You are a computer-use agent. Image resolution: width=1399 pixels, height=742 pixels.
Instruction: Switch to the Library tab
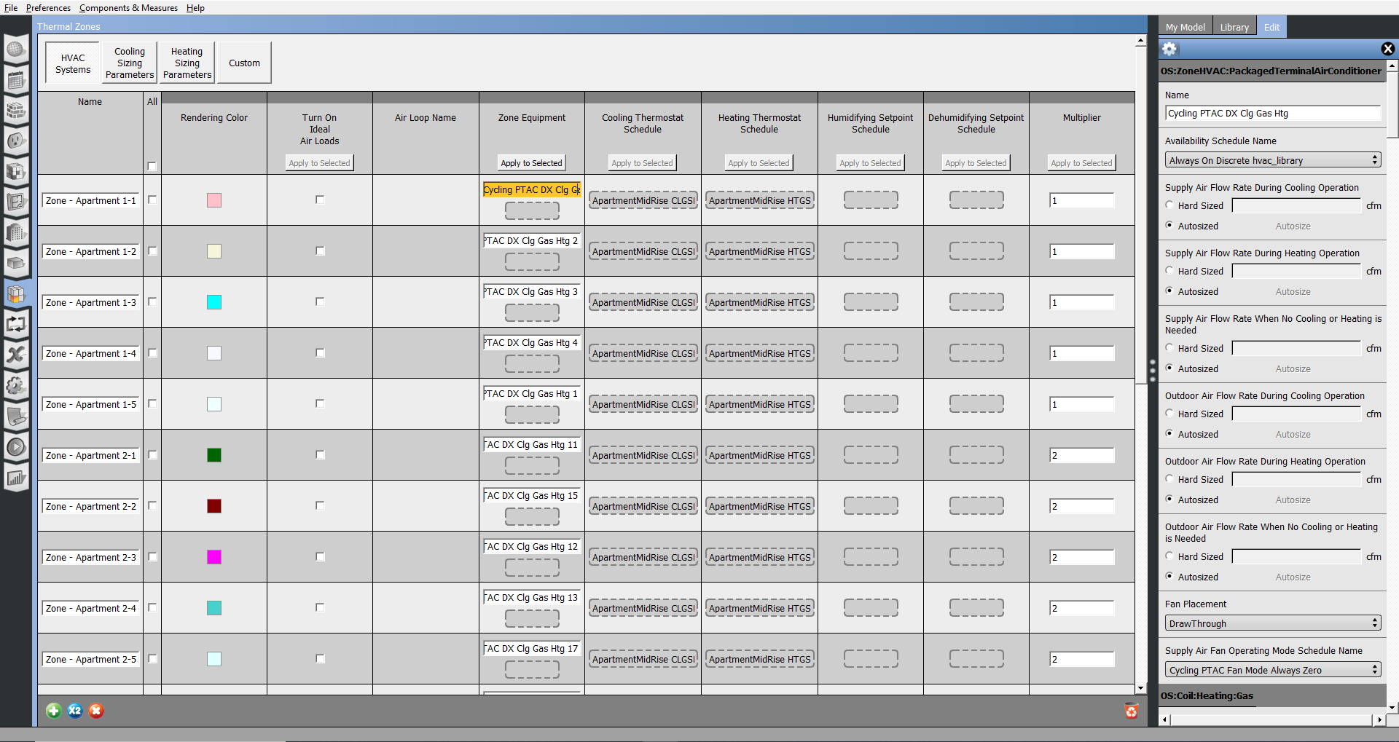coord(1234,27)
